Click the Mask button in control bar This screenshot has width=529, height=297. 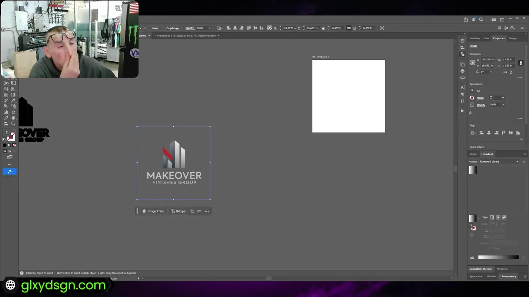[155, 28]
